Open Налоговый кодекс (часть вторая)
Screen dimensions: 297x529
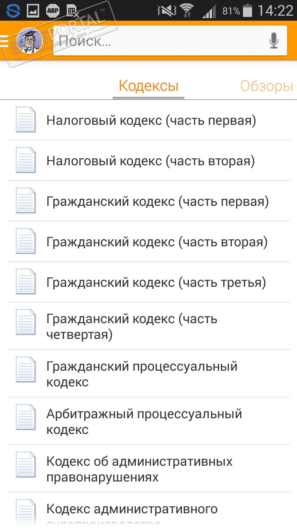(151, 161)
